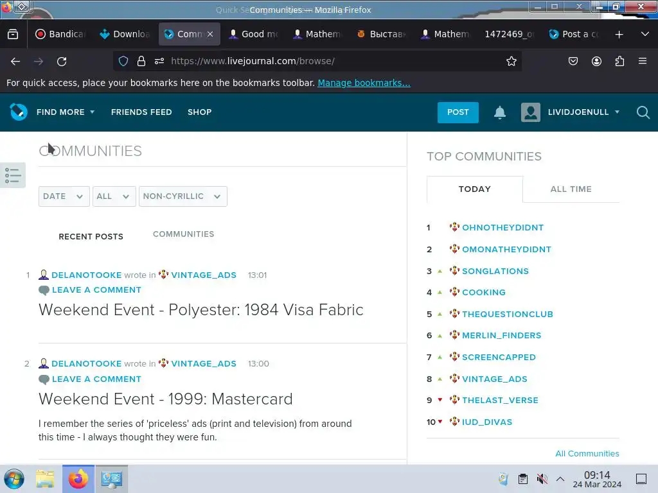Select the RECENT POSTS tab
The height and width of the screenshot is (493, 658).
(91, 236)
